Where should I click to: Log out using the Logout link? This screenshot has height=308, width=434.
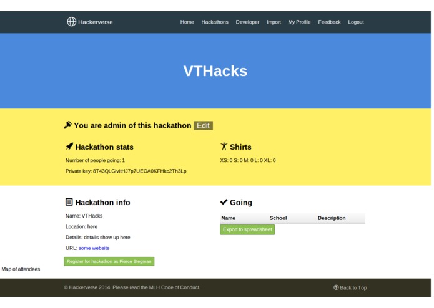[x=356, y=22]
